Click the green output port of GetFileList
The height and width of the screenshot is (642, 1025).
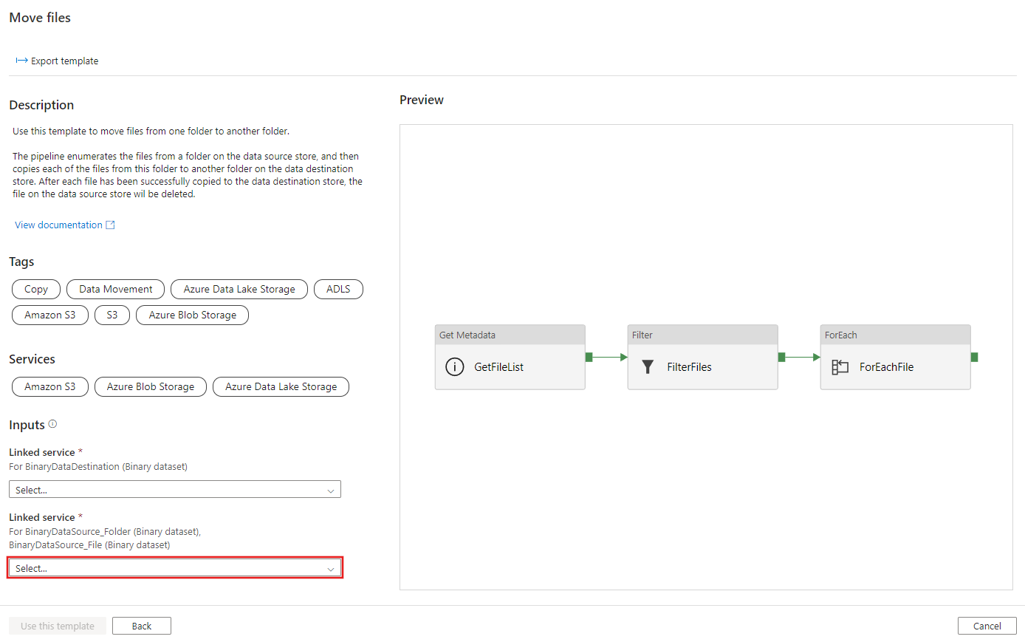(x=589, y=358)
